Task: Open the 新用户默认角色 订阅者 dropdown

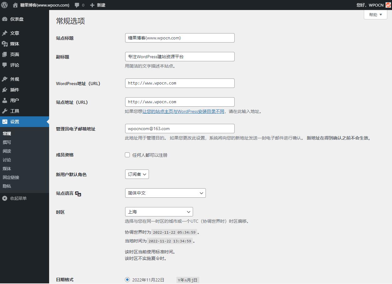Action: point(137,174)
